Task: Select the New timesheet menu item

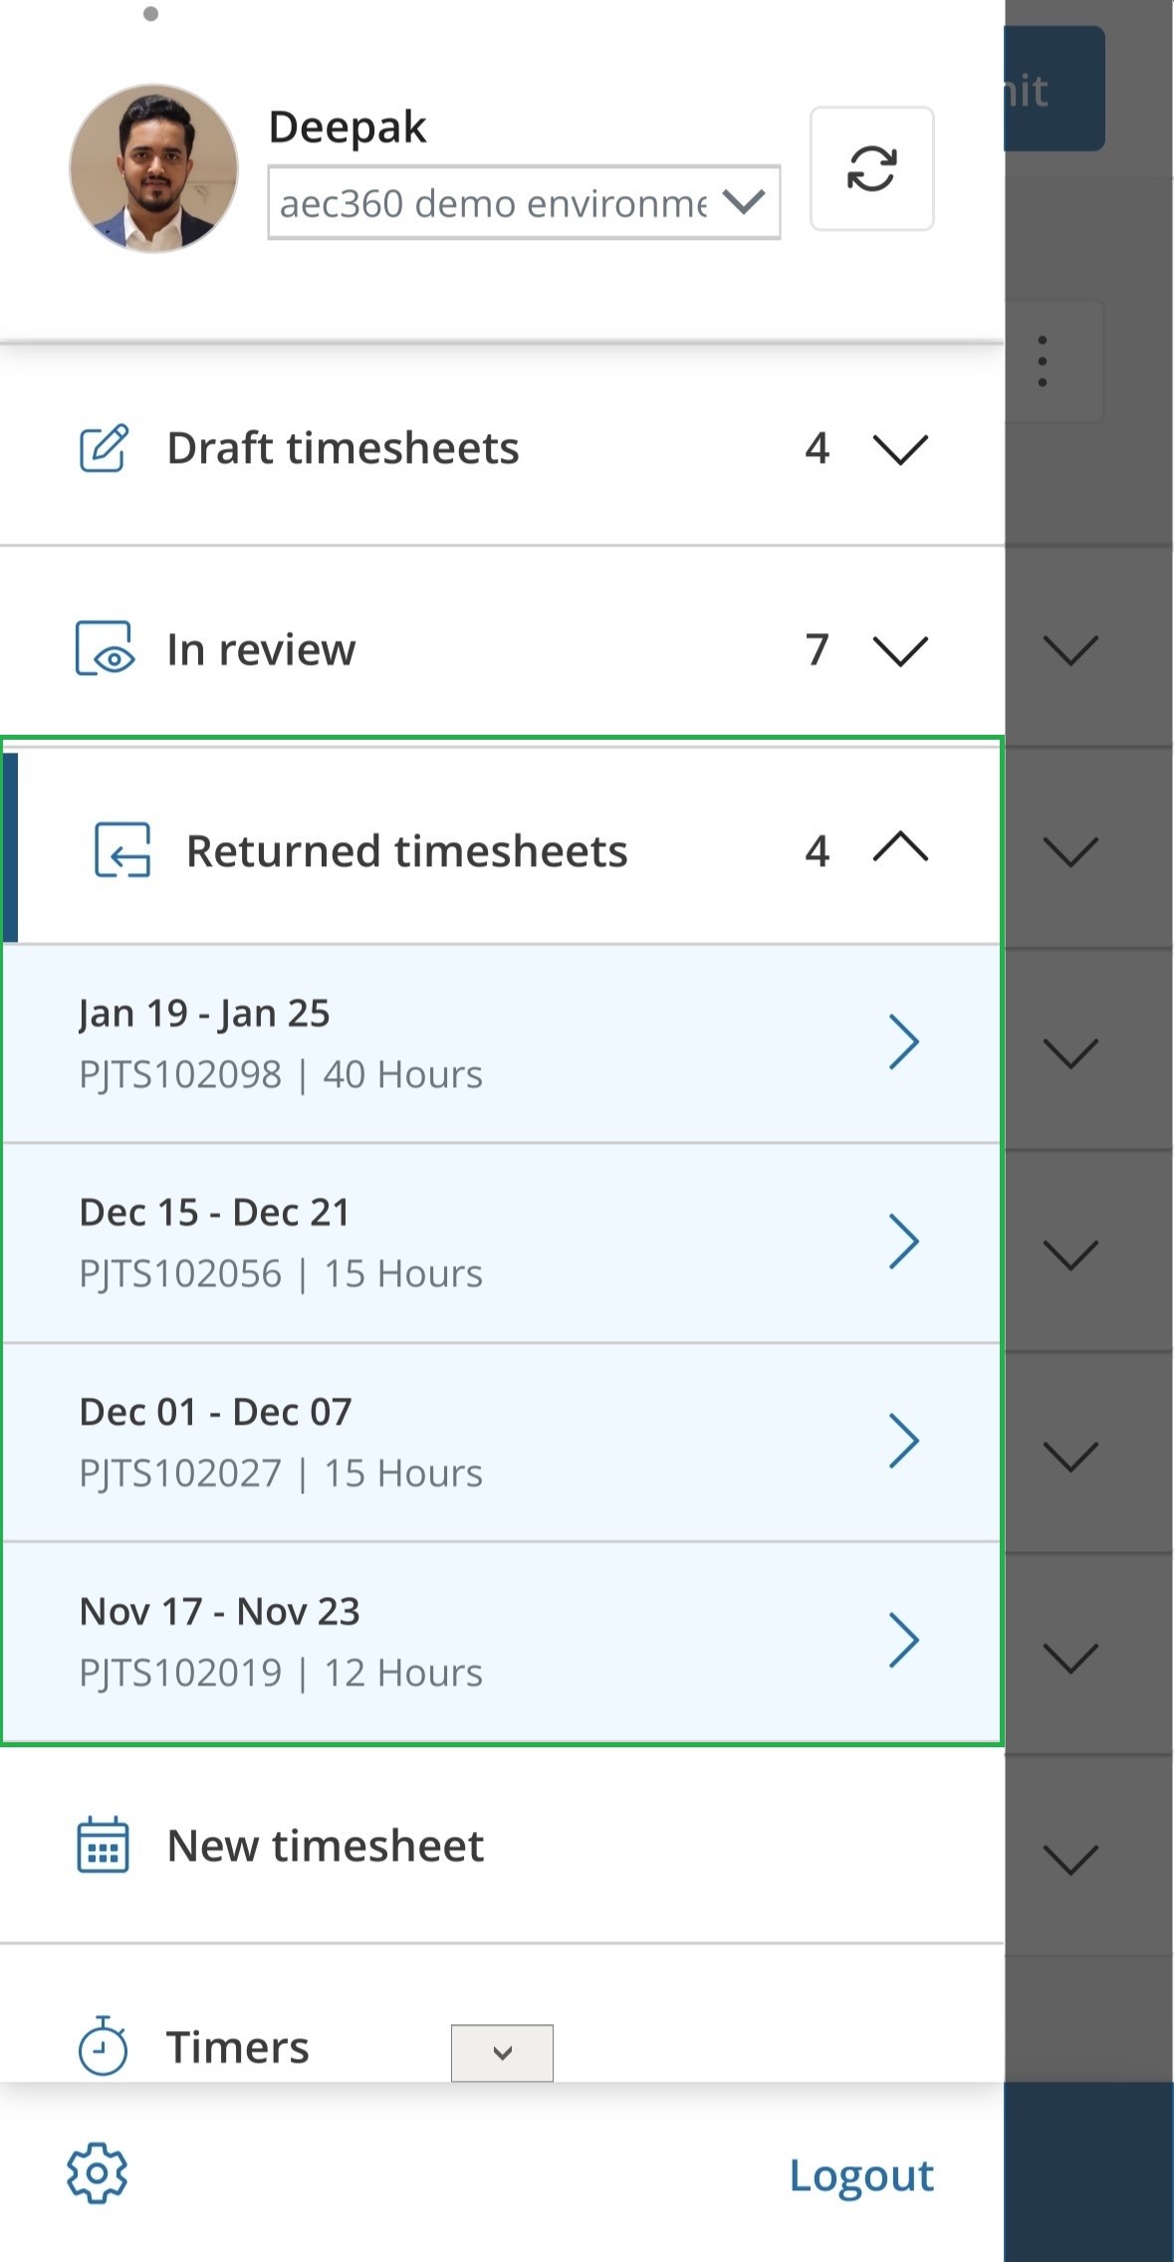Action: coord(325,1846)
